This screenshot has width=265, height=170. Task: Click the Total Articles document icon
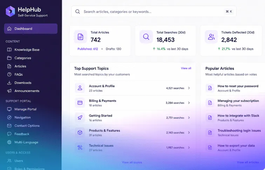[81, 37]
